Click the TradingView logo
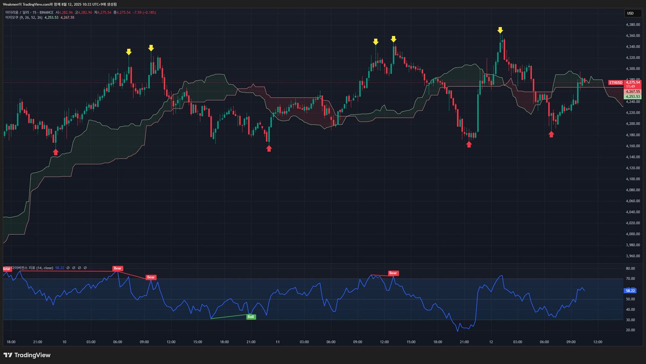 27,355
